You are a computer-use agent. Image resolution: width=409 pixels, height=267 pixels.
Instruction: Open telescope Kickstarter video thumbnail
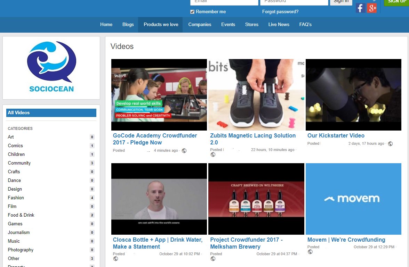click(353, 95)
